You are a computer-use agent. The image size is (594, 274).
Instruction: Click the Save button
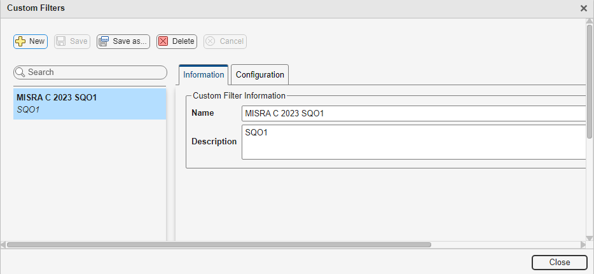[x=72, y=41]
